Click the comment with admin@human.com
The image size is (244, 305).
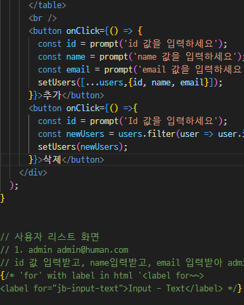coord(64,250)
